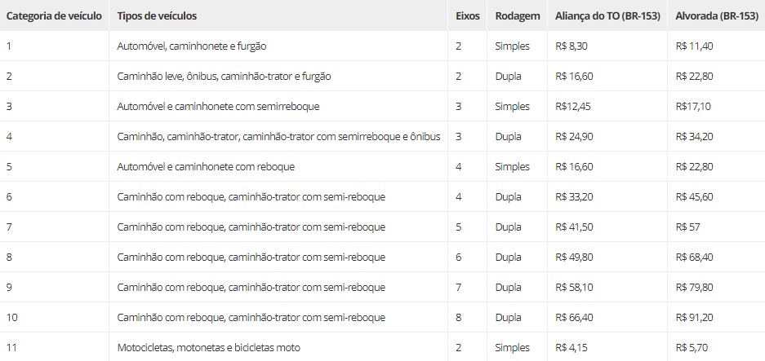Click the R$ 79,80 price cell

pos(694,288)
